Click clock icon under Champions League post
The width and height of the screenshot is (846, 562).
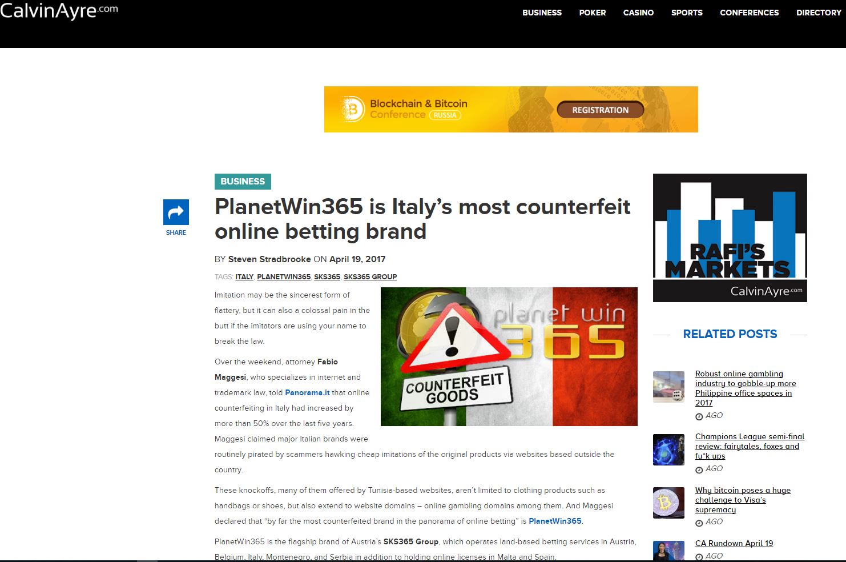[x=699, y=469]
